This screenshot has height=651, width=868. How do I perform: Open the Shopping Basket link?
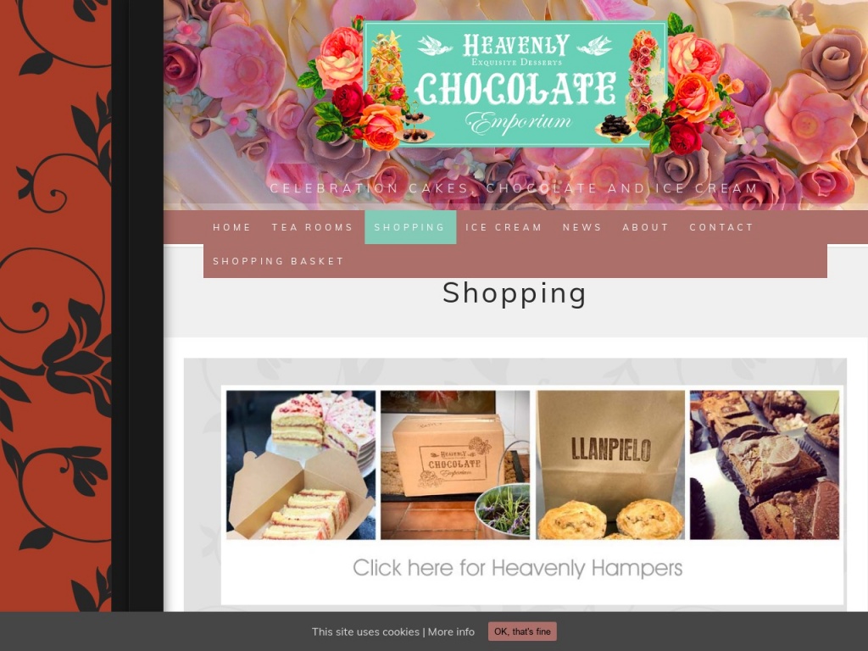pos(278,261)
